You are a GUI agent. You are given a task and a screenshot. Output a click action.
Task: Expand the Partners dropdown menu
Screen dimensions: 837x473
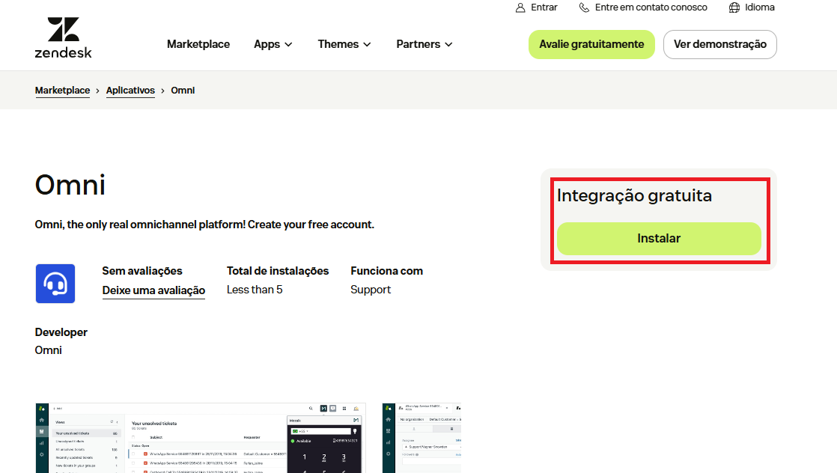click(424, 44)
